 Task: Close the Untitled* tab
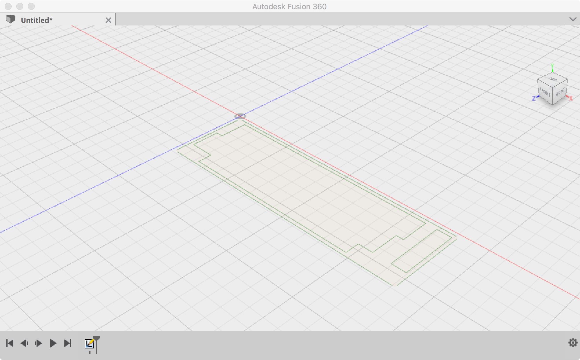108,20
